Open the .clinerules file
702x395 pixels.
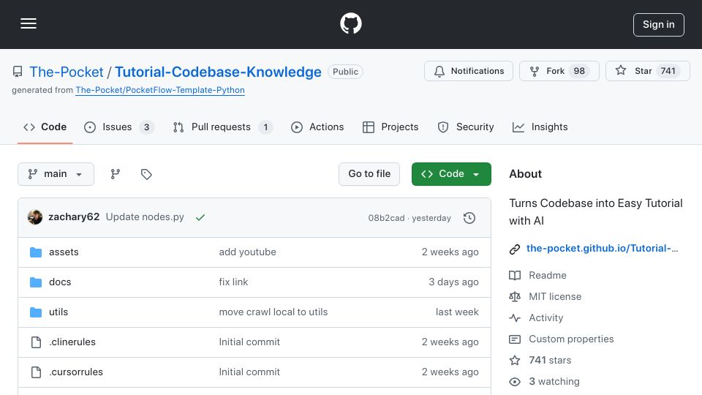72,342
